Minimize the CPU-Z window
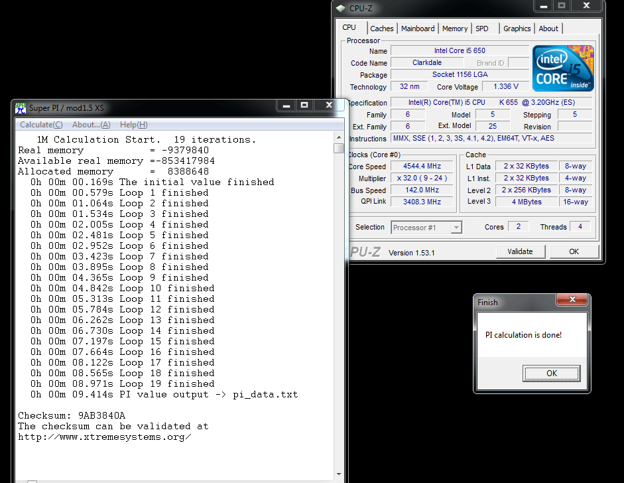Screen dimensions: 624x483 (544, 5)
